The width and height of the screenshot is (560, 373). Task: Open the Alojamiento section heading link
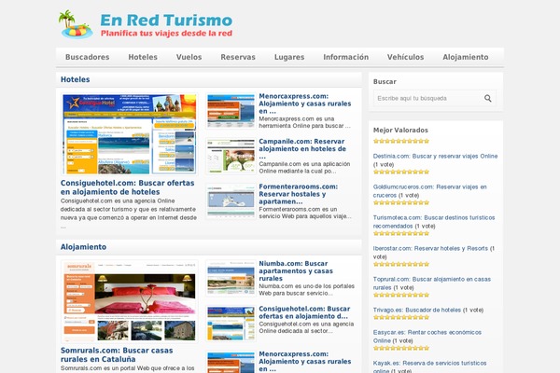pyautogui.click(x=83, y=247)
